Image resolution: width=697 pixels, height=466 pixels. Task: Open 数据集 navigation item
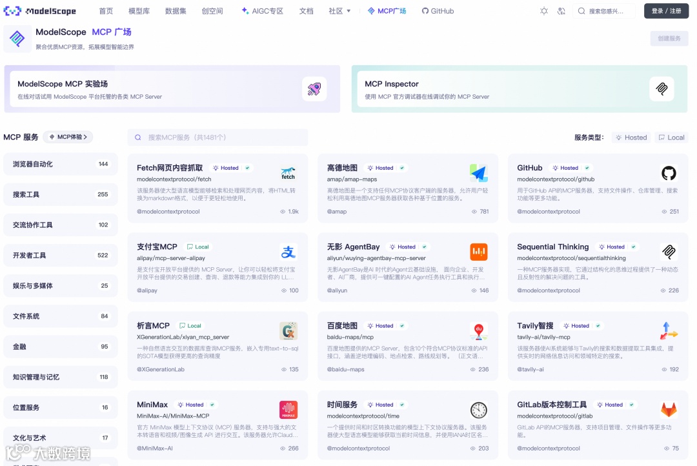pos(176,11)
